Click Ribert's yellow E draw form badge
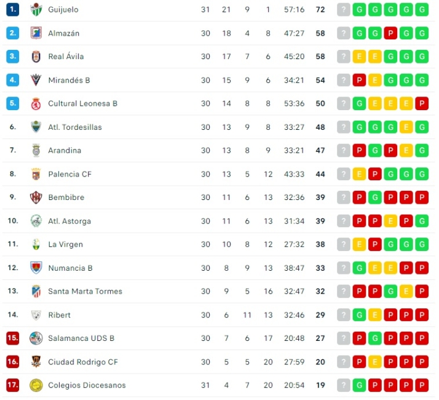The height and width of the screenshot is (400, 439). [x=375, y=315]
